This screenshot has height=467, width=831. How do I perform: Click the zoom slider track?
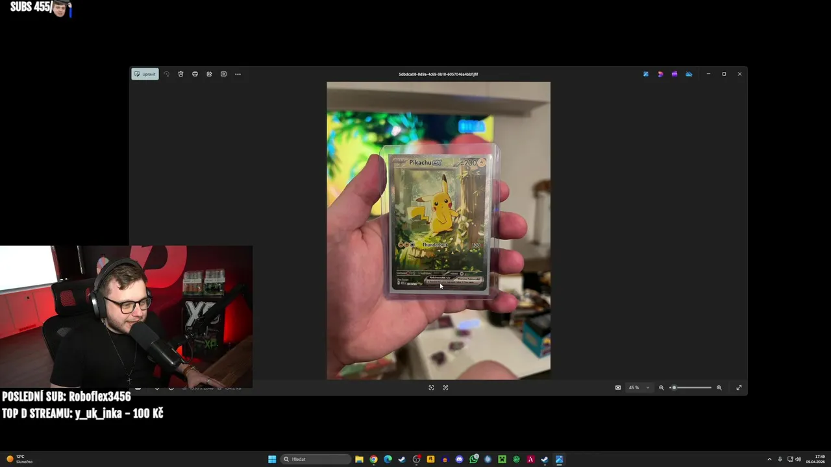pos(692,387)
